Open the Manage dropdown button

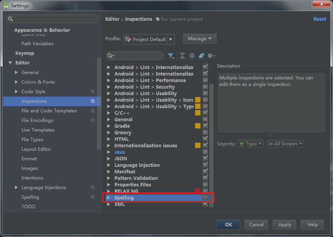point(200,39)
